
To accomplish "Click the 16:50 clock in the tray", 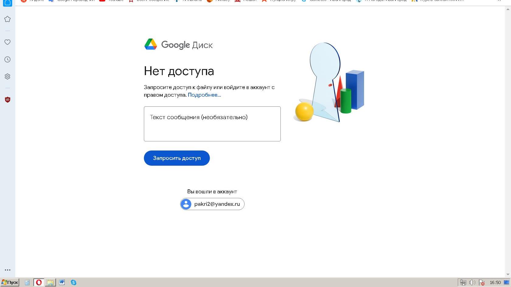I will point(495,282).
